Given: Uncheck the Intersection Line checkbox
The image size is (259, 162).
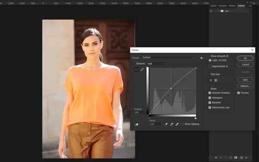Looking at the screenshot, I should point(210,107).
